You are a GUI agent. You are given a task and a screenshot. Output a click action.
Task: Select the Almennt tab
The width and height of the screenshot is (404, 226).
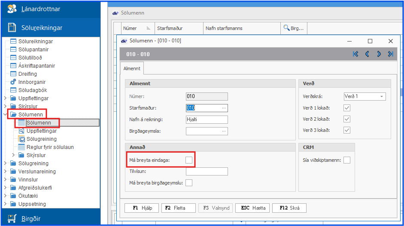tap(132, 68)
